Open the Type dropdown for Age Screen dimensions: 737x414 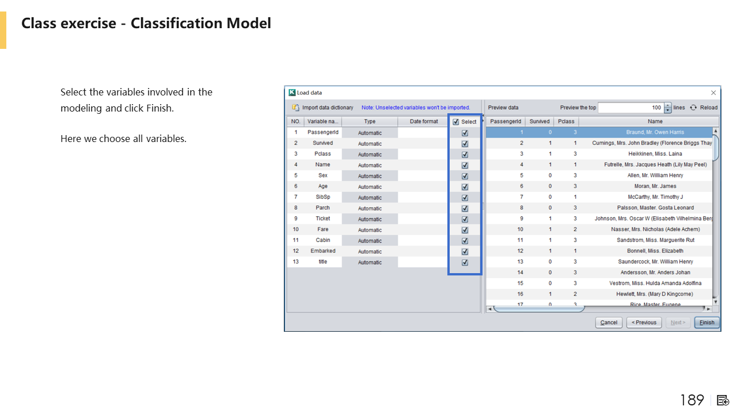tap(369, 187)
